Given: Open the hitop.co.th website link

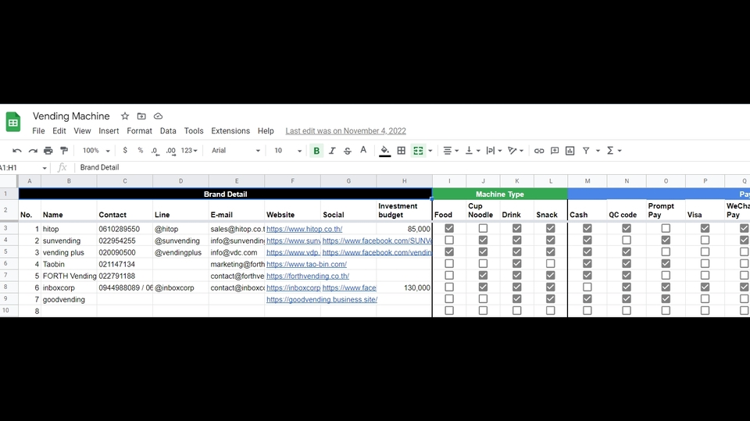Looking at the screenshot, I should (304, 229).
